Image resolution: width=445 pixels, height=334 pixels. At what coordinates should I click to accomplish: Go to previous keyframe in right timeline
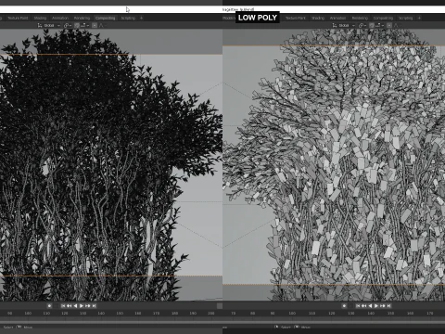click(364, 306)
